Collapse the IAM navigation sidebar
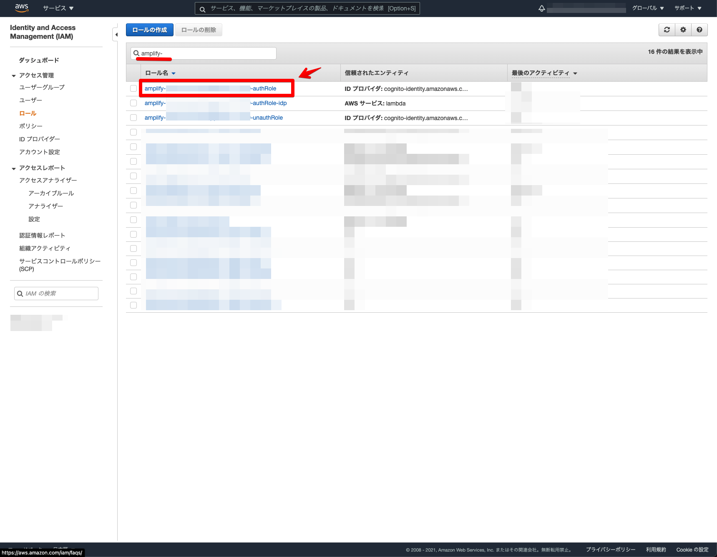 click(116, 35)
